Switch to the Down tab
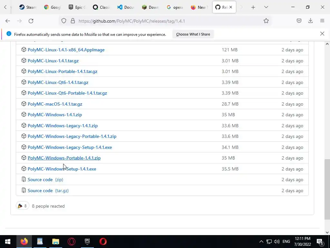Viewport: 330px width, 248px height. coord(150,7)
